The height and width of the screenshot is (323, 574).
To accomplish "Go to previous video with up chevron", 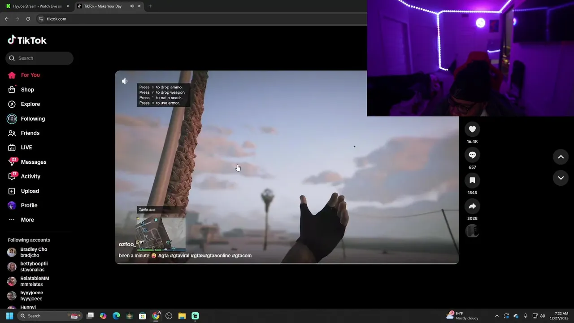I will tap(561, 157).
